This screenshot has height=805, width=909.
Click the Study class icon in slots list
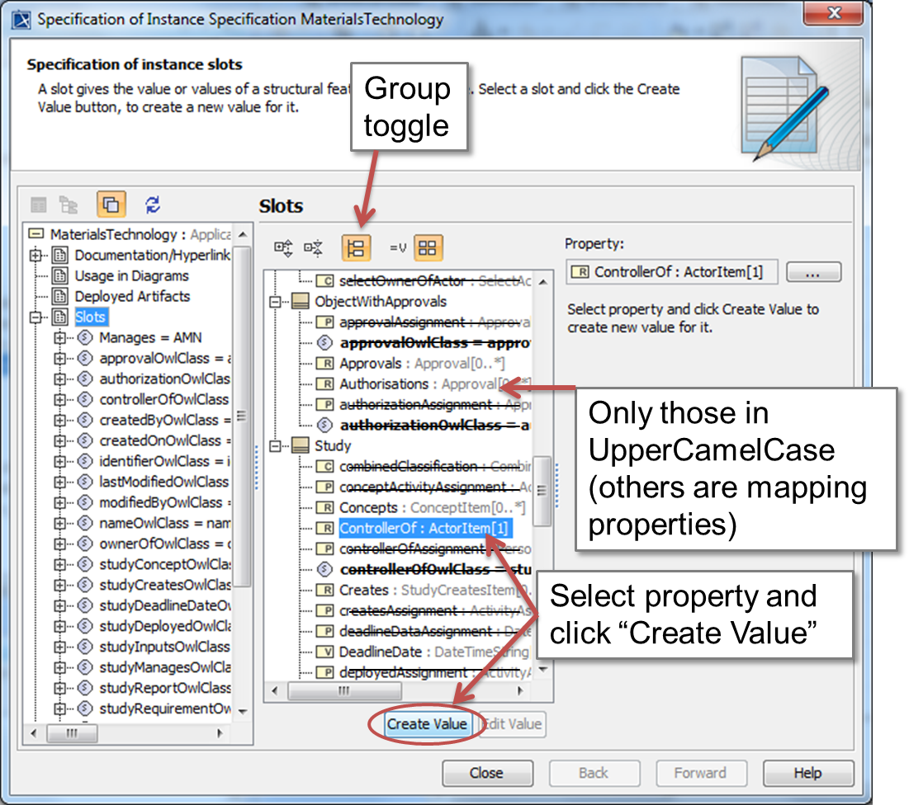point(301,445)
